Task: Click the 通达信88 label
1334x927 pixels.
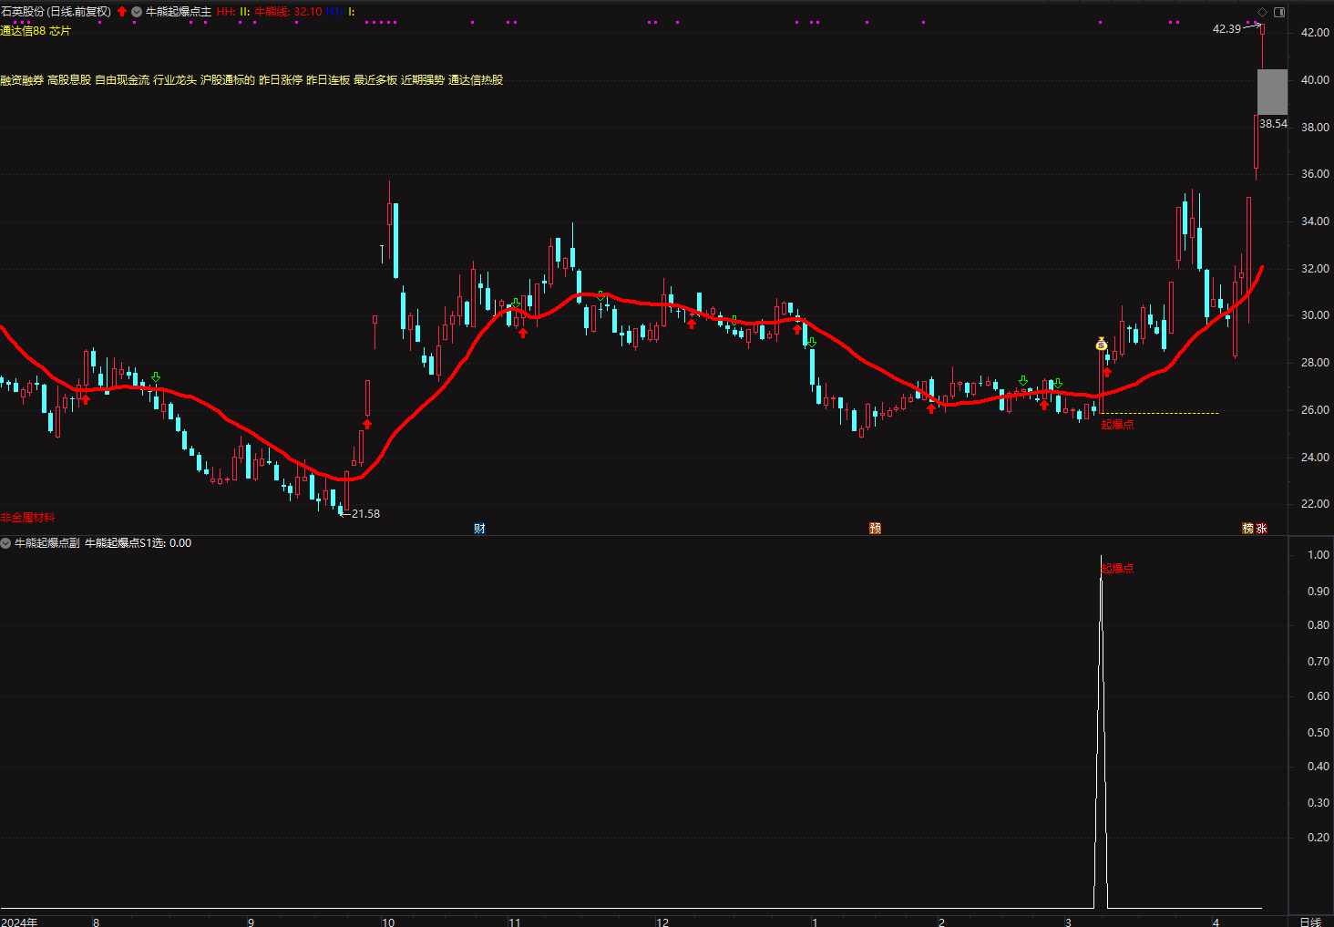Action: 23,31
